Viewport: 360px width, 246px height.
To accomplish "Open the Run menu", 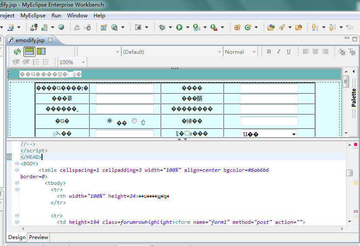I will click(56, 16).
